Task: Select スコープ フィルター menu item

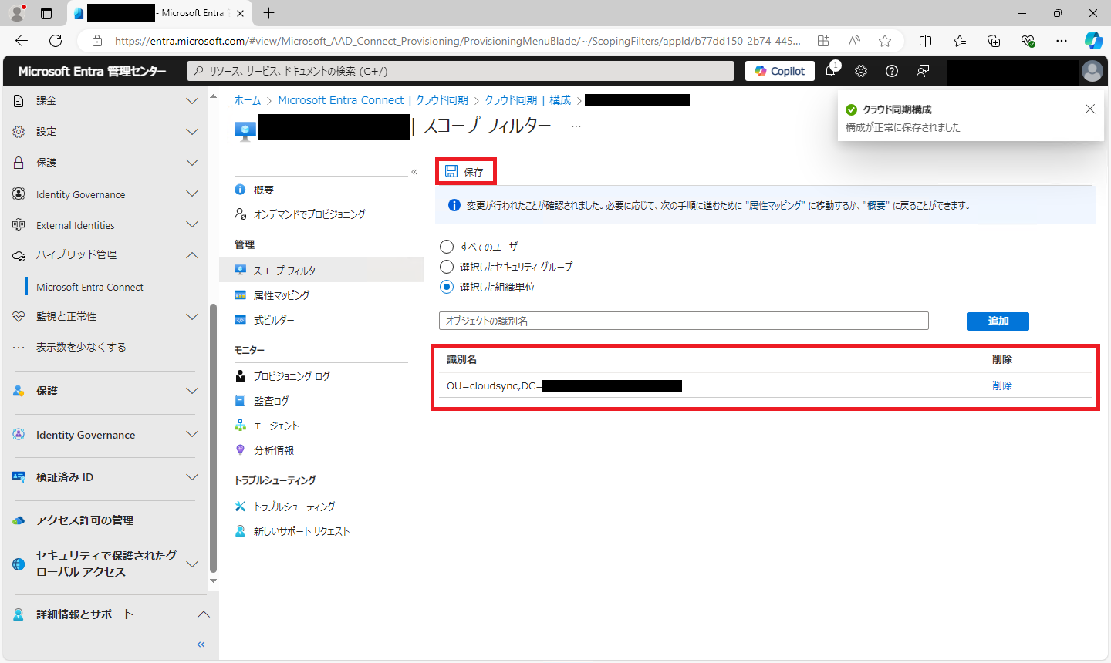Action: (x=321, y=271)
